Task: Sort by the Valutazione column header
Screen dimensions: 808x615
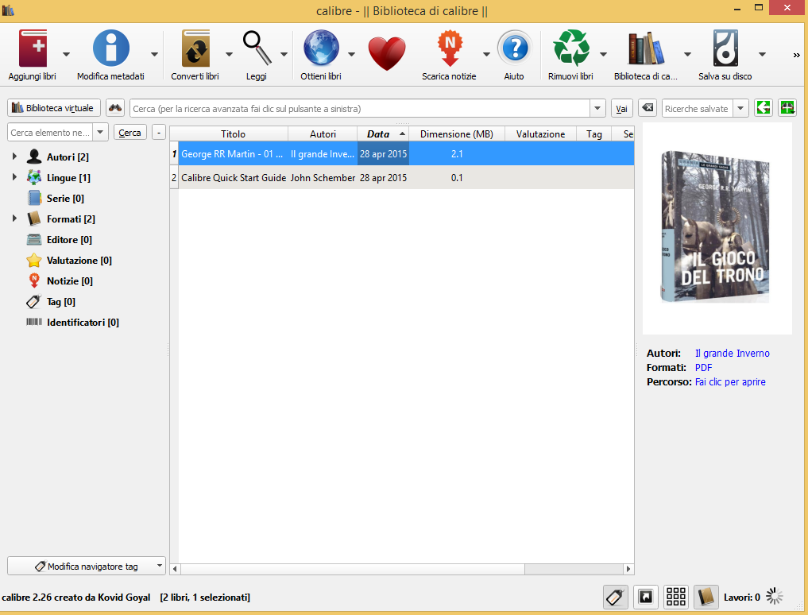Action: pos(540,133)
